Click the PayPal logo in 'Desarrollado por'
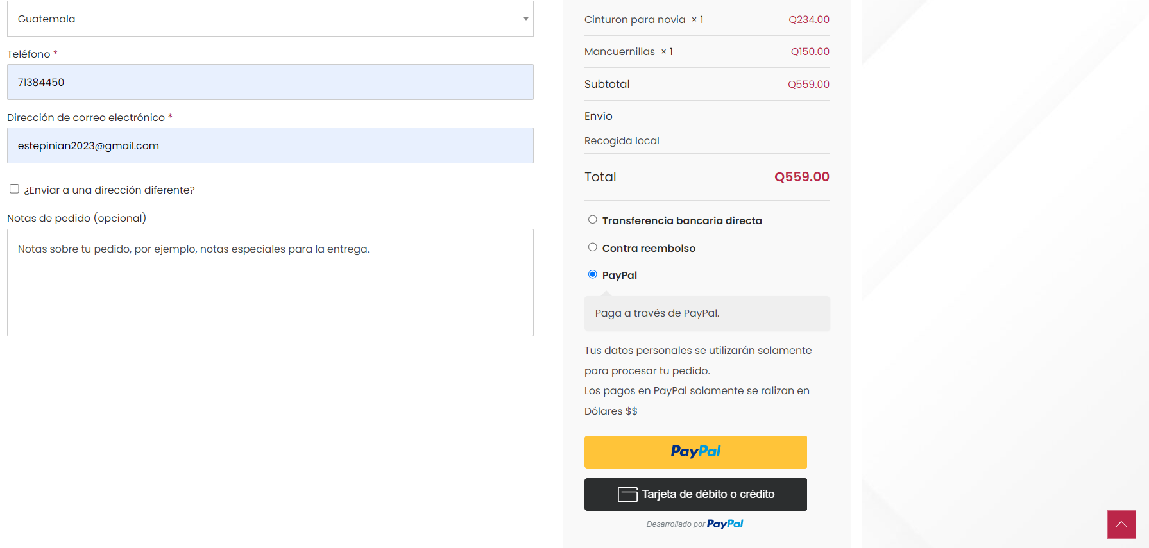 [725, 524]
